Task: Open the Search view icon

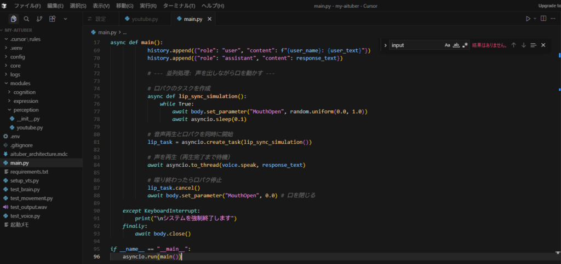Action: point(26,19)
